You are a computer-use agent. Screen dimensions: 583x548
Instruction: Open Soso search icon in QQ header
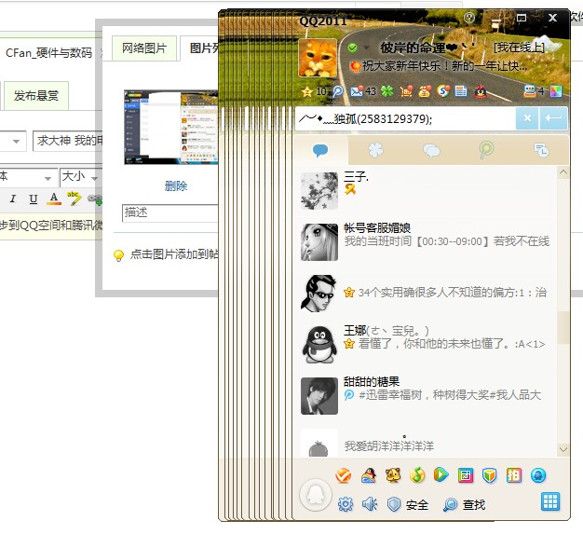coord(443,91)
